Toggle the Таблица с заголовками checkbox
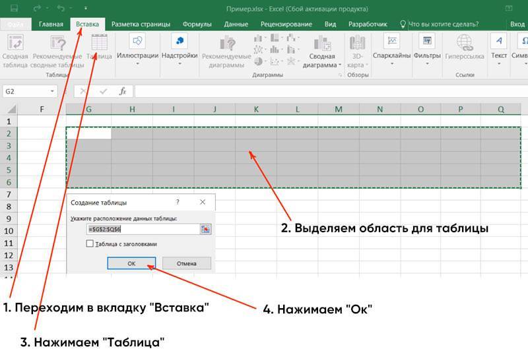 pos(90,243)
